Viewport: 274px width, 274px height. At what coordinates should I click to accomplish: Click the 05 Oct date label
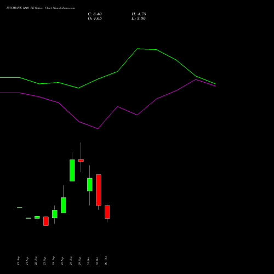97,261
